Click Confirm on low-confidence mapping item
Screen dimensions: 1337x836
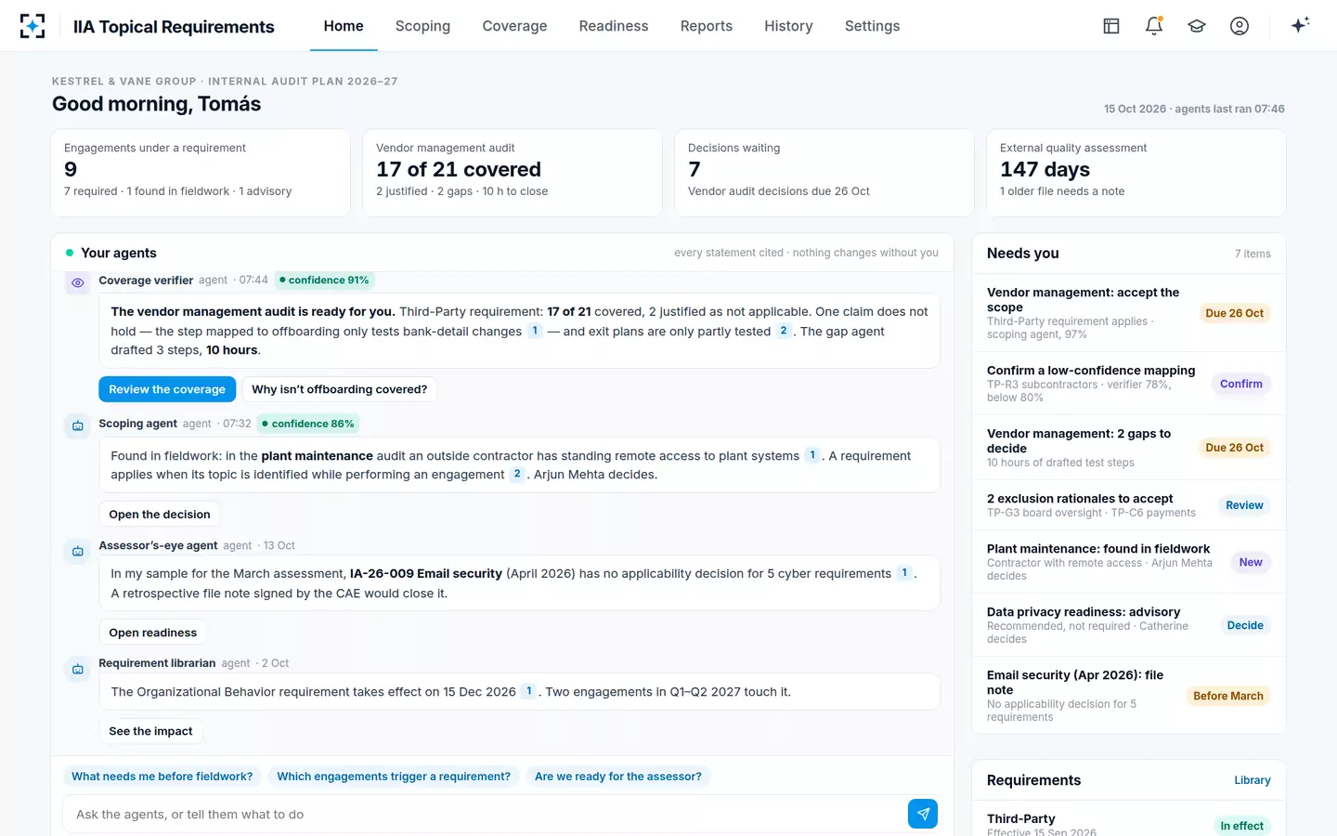coord(1241,384)
